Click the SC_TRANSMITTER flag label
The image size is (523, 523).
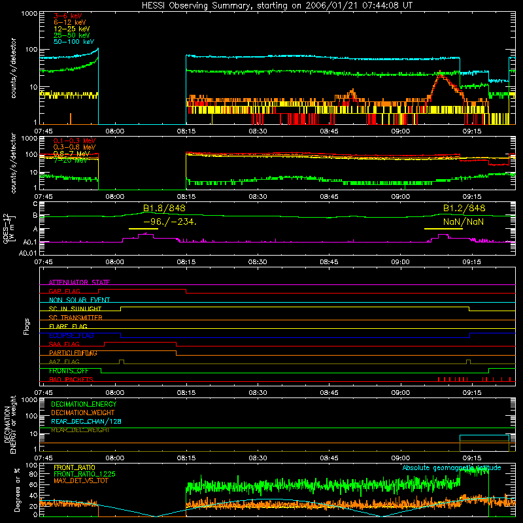(x=76, y=317)
